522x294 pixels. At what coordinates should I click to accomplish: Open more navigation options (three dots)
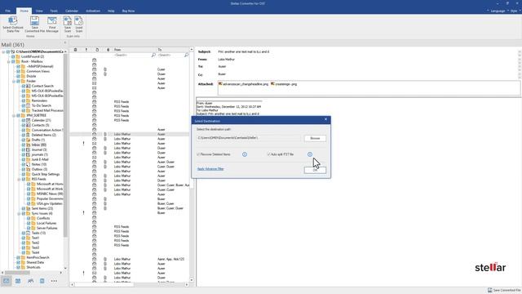click(54, 281)
